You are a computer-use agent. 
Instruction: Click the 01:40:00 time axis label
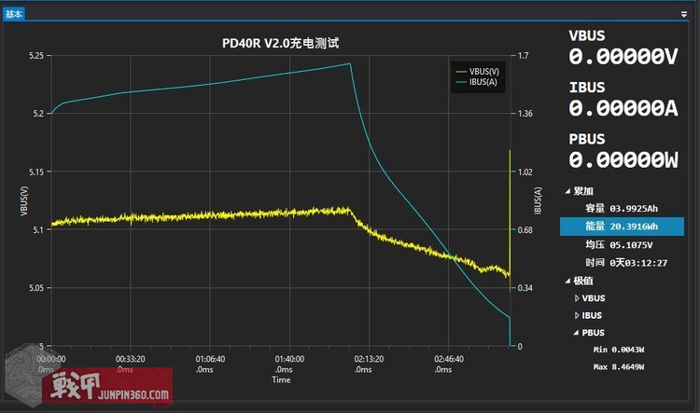pyautogui.click(x=289, y=359)
